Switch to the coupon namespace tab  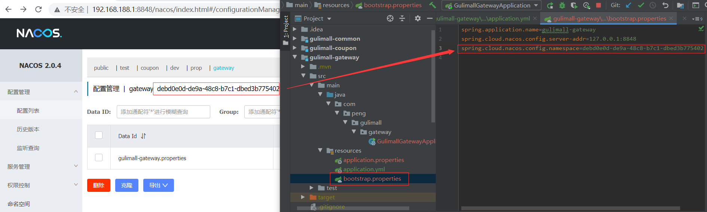click(x=150, y=68)
